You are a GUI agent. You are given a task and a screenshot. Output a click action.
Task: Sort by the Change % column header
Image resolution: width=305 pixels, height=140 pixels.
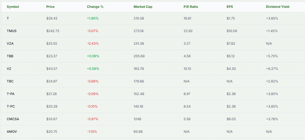[x=95, y=7]
